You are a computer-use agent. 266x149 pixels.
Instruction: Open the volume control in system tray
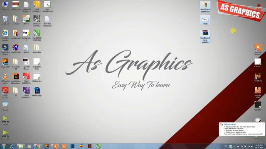252,147
